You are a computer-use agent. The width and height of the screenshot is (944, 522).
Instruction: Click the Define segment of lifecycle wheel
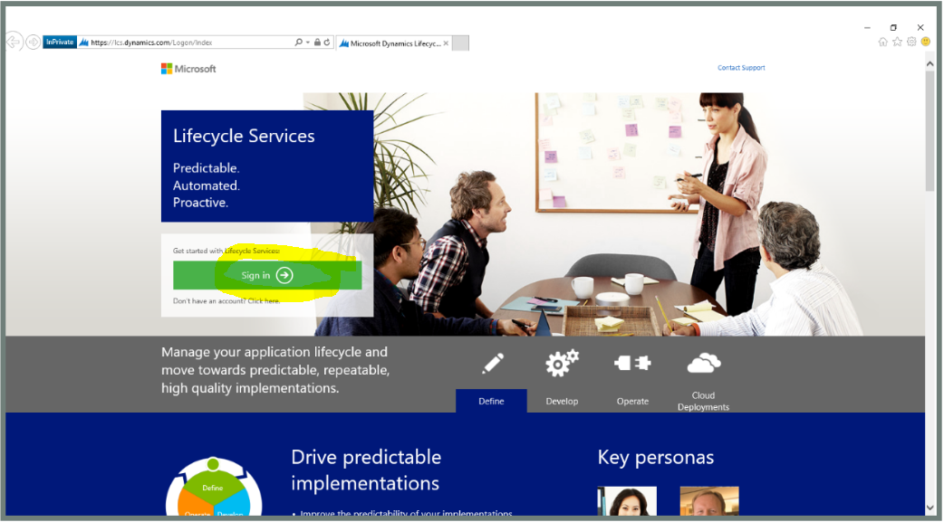coord(213,487)
